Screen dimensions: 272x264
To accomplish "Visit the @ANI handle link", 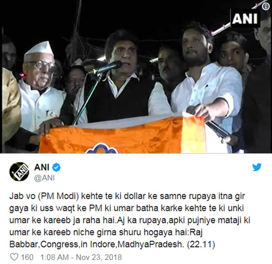I will click(44, 178).
